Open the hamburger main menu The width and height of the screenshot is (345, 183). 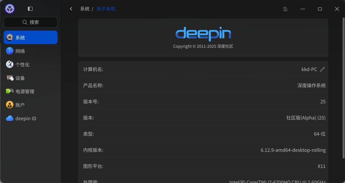(285, 9)
